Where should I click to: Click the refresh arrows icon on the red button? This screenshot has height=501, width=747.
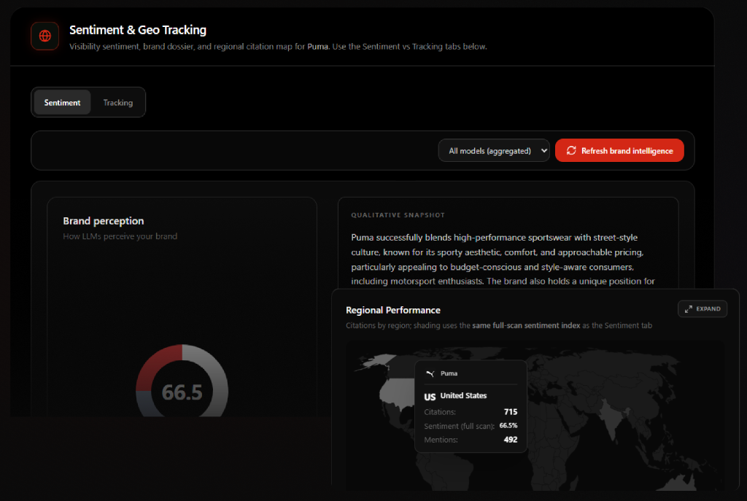[571, 150]
